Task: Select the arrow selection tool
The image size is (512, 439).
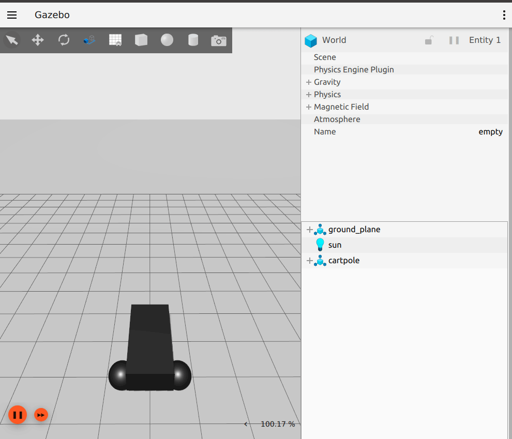Action: click(x=12, y=40)
